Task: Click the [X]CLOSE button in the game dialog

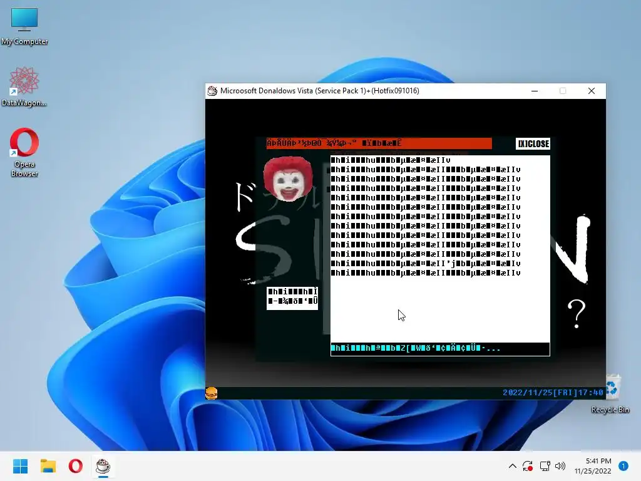Action: [533, 143]
